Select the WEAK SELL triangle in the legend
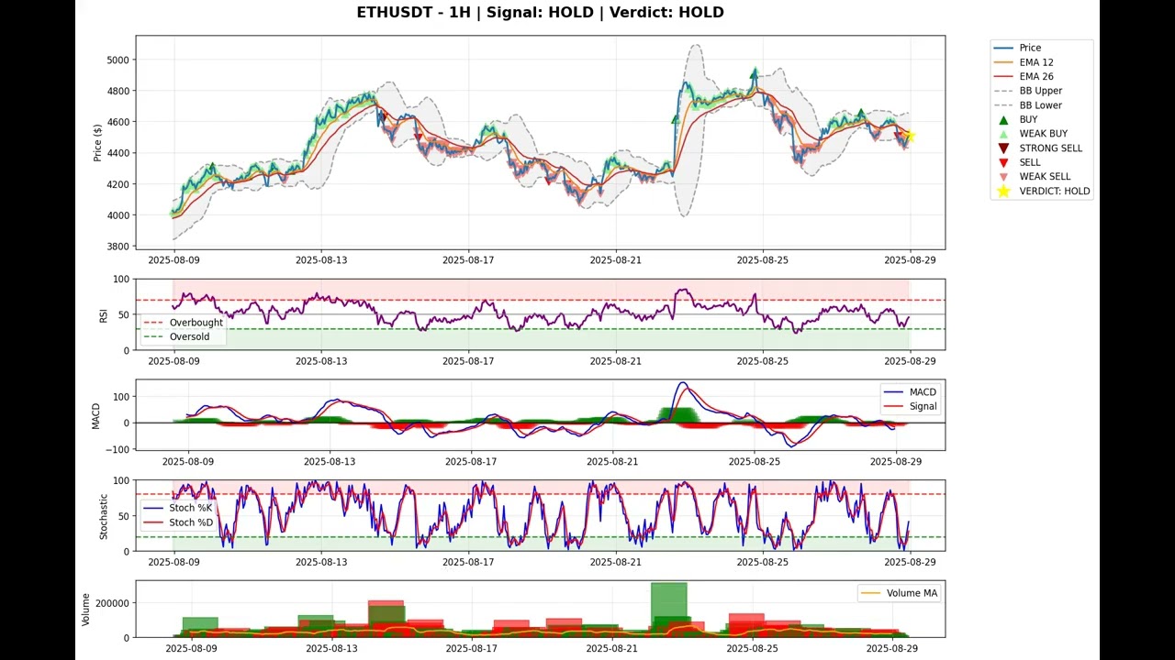The image size is (1175, 660). point(1003,177)
